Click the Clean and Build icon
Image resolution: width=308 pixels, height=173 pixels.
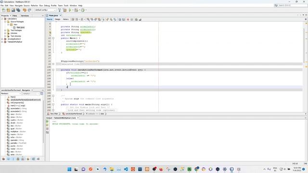64,10
